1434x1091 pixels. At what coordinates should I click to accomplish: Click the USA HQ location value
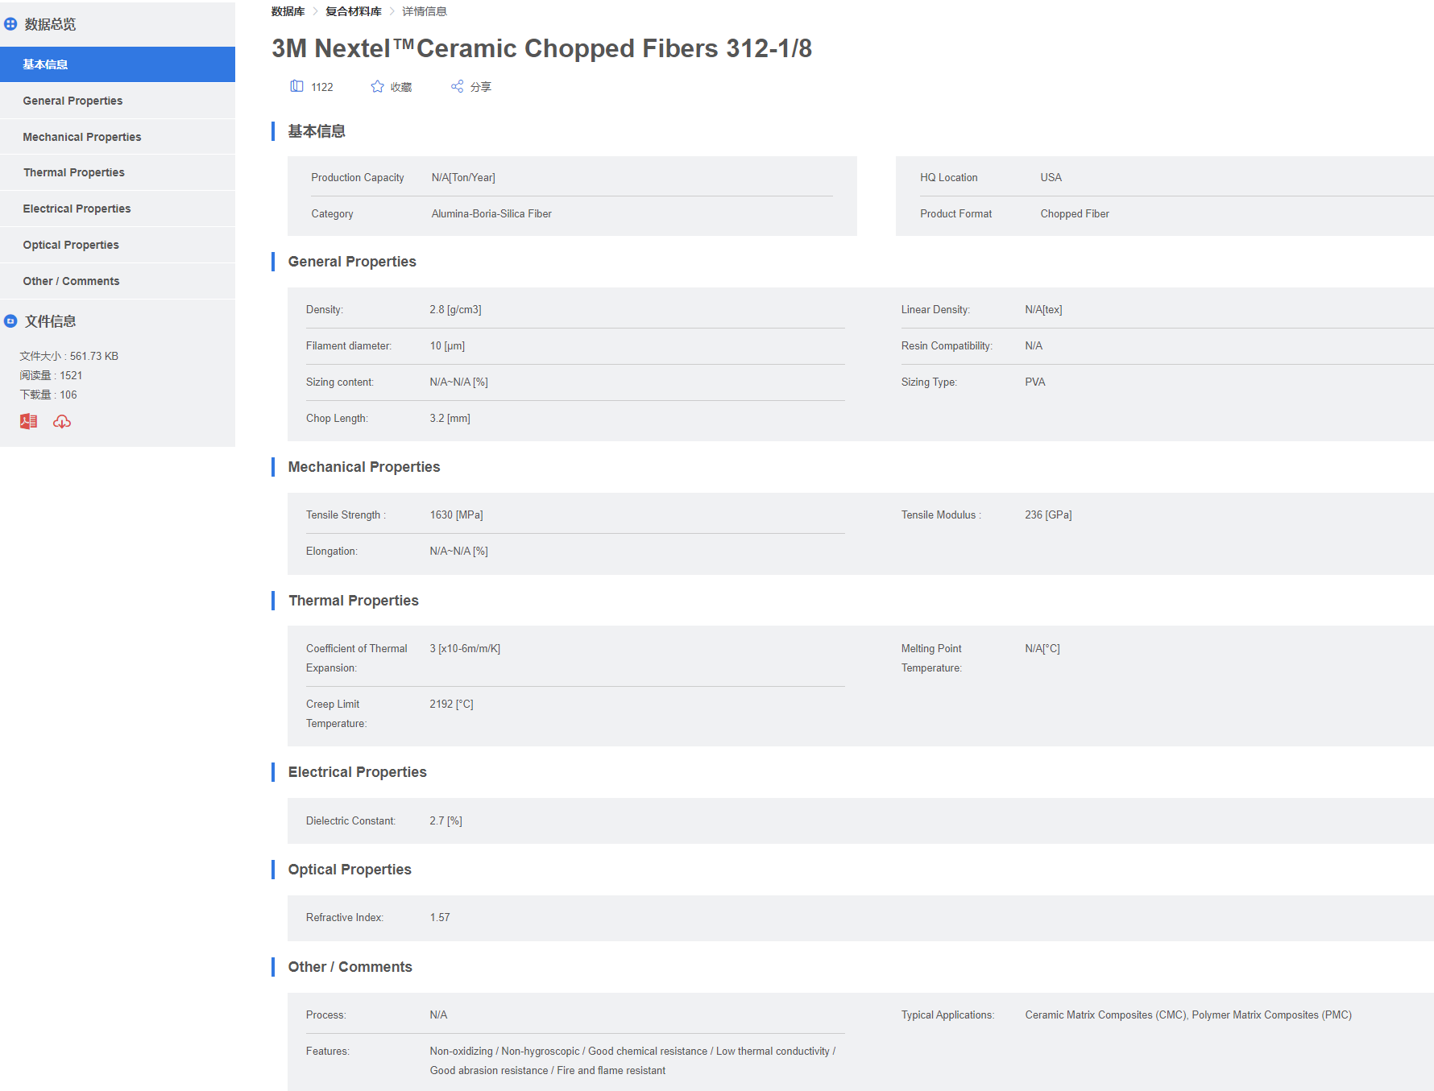pyautogui.click(x=1051, y=178)
